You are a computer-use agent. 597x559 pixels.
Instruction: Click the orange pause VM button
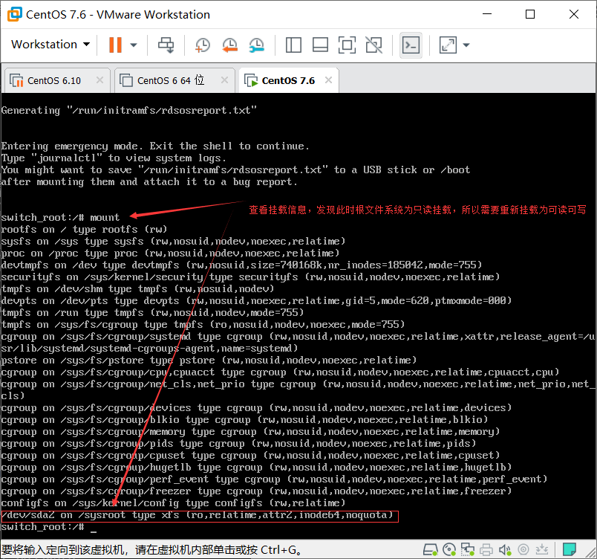[x=115, y=45]
